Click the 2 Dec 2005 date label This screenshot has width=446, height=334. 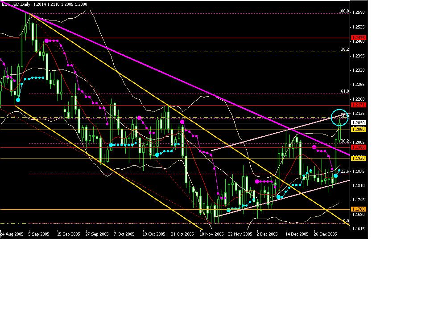pyautogui.click(x=267, y=234)
